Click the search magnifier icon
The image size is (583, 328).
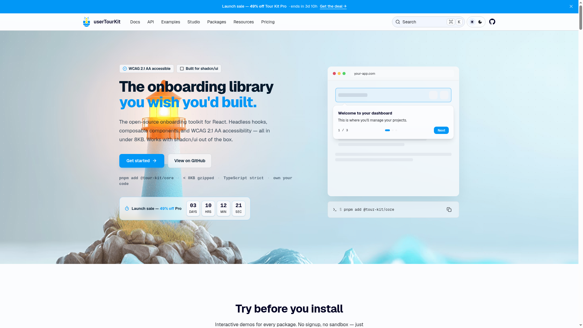(398, 22)
